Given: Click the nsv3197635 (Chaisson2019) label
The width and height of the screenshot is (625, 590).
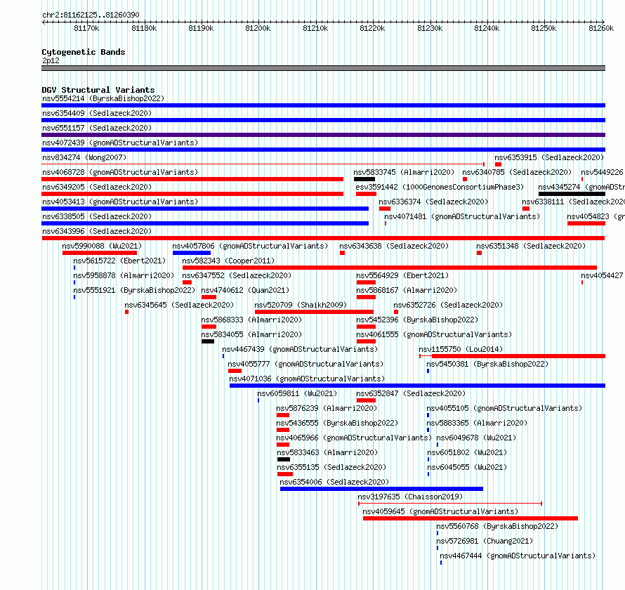Looking at the screenshot, I should coord(410,497).
